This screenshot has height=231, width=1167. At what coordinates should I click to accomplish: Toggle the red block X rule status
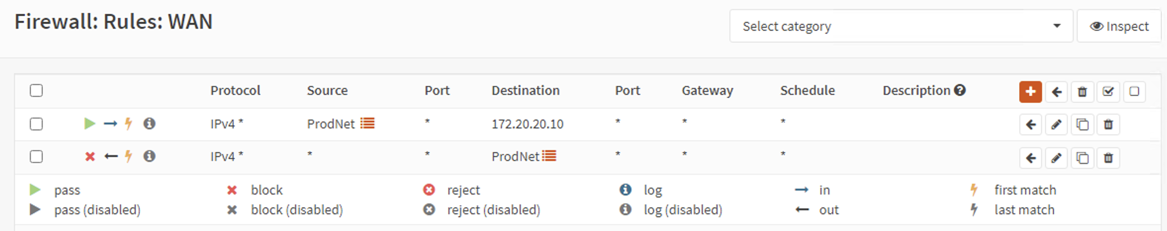click(90, 156)
